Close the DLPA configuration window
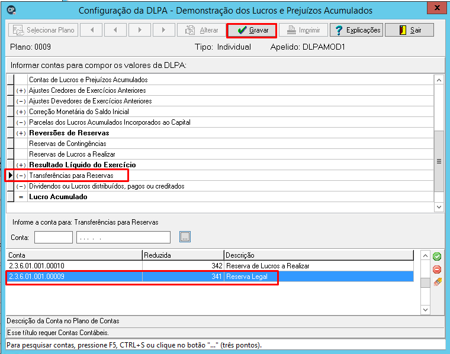This screenshot has width=450, height=354. pos(437,8)
